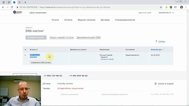This screenshot has width=189, height=106.
Task: Click the blue extension icon in toolbar
Action: [175, 7]
